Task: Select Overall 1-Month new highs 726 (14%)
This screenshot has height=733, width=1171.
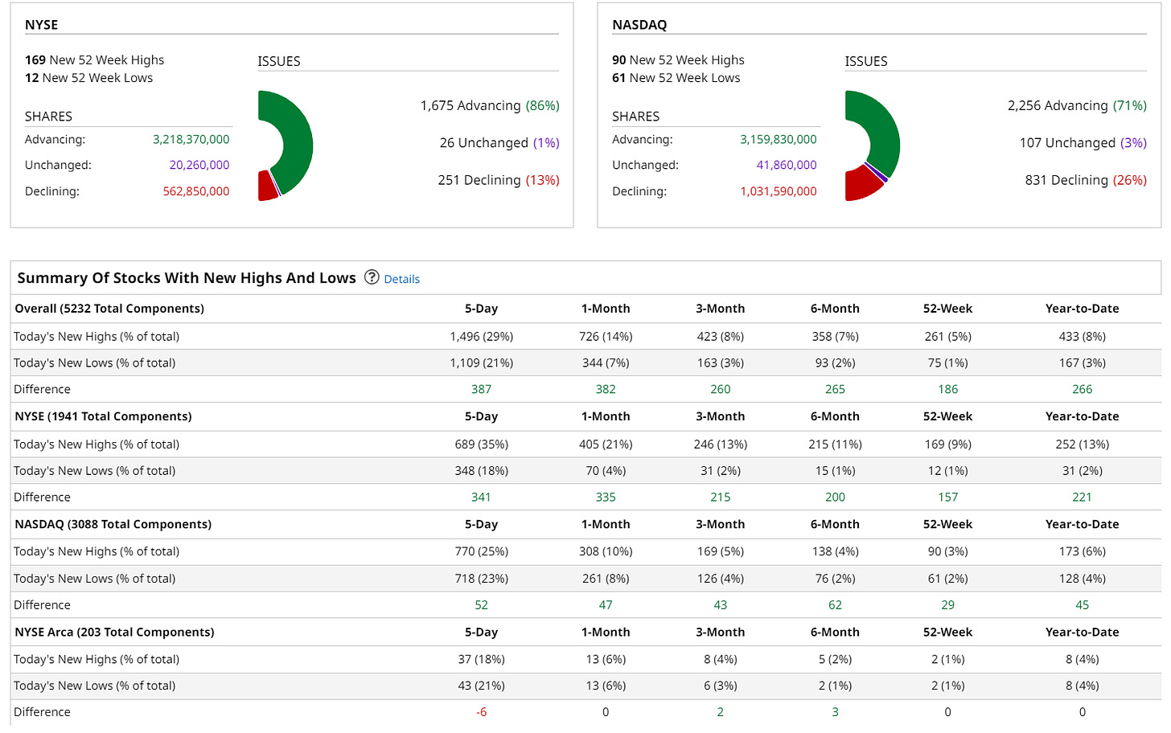Action: 606,337
